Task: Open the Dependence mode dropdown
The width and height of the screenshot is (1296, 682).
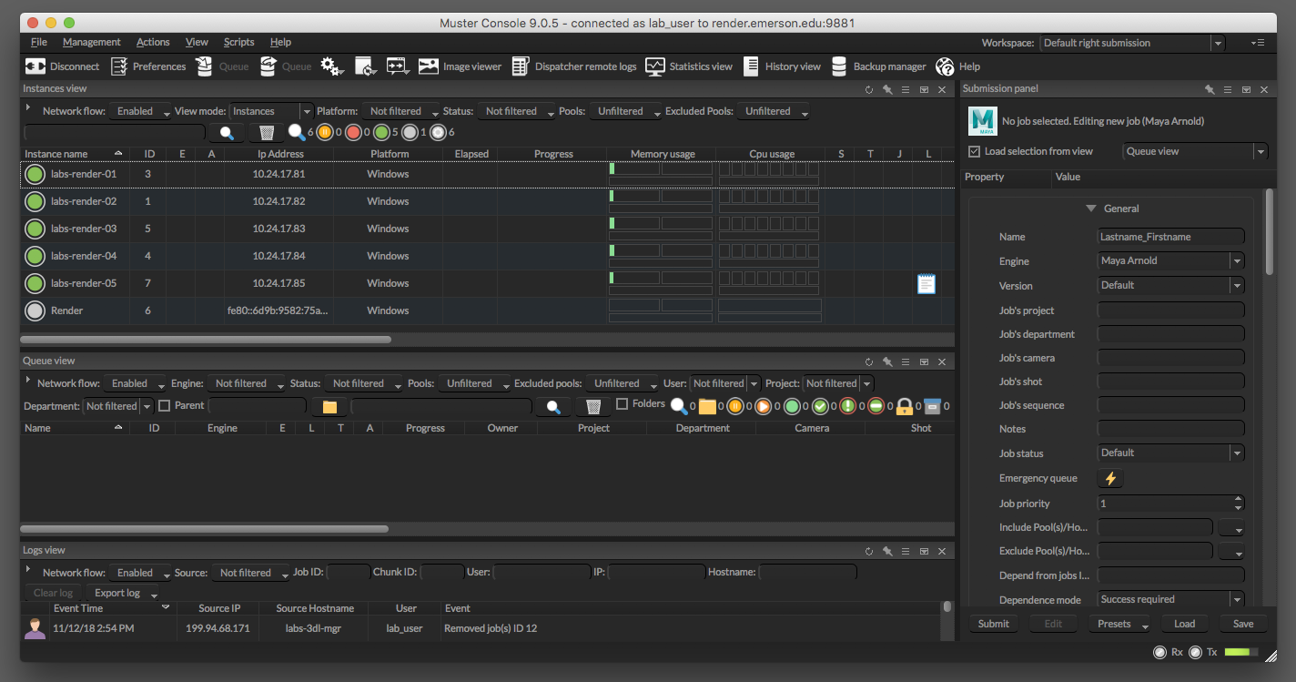Action: [x=1170, y=599]
